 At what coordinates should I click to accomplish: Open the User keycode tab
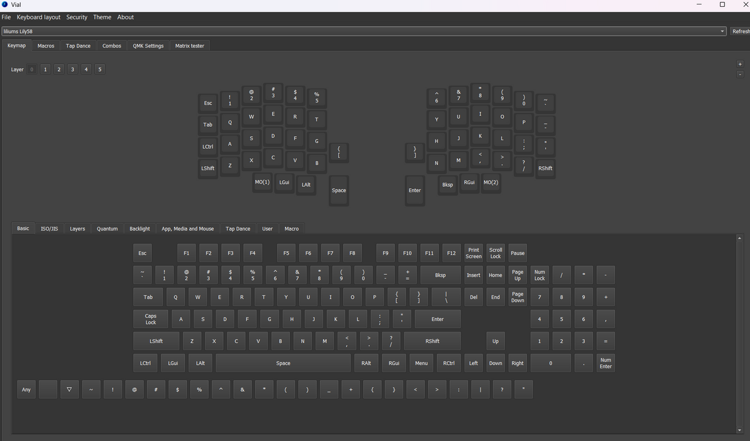[x=267, y=229]
